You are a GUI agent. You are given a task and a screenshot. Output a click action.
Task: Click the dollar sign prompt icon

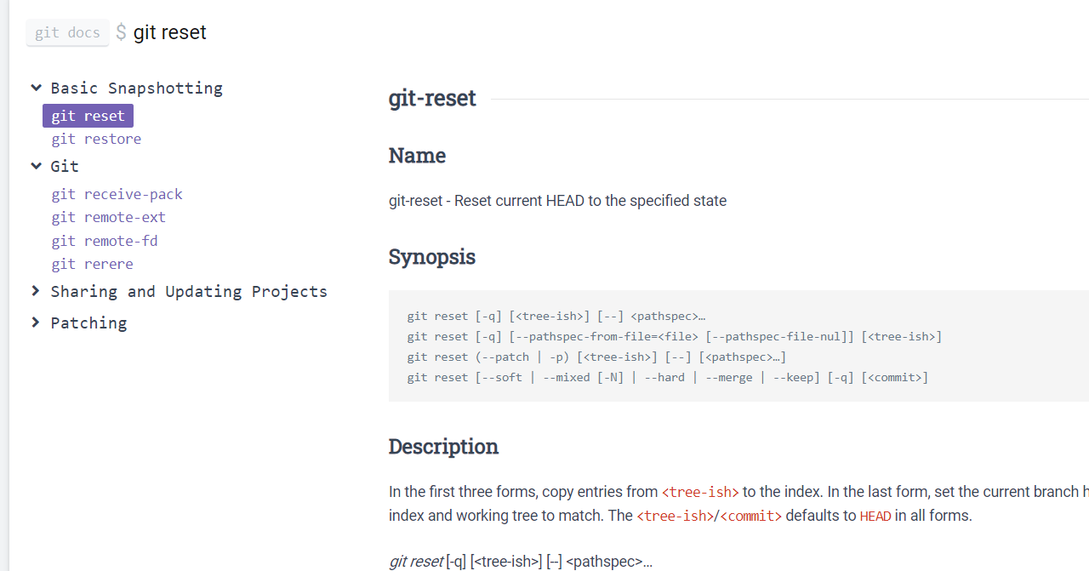pos(121,32)
